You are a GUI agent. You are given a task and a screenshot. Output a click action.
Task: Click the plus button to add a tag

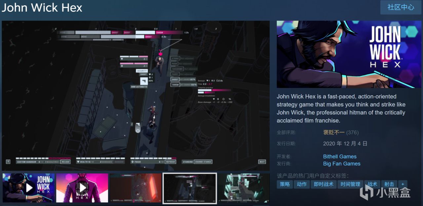[403, 184]
